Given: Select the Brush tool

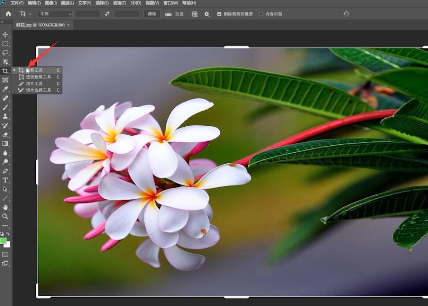Looking at the screenshot, I should pos(5,107).
